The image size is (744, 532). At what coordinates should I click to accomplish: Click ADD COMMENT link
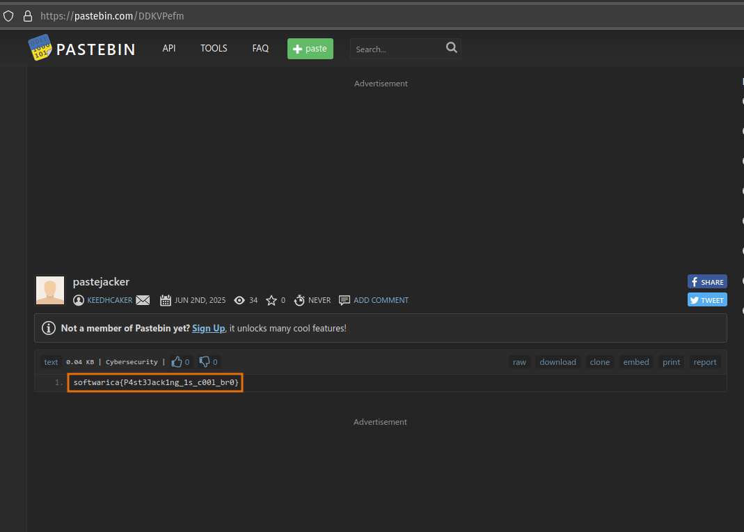[381, 300]
